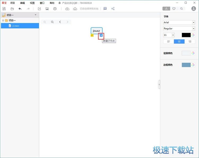Open the 帮助 menu

point(52,3)
